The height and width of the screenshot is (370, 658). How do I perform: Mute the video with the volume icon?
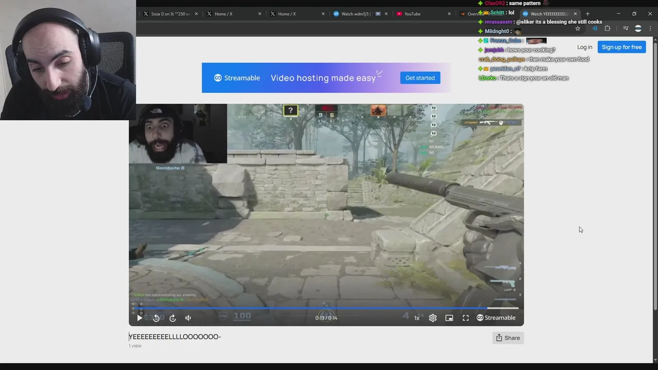[x=188, y=318]
